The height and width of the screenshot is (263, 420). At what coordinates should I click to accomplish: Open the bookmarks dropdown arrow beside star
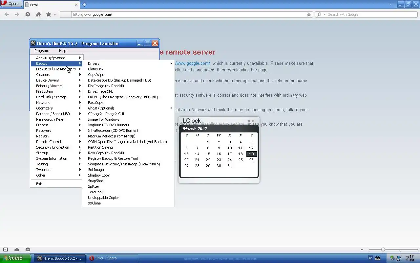tap(55, 14)
